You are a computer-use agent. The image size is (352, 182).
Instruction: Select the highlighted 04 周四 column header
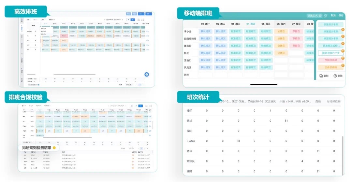coord(251,24)
